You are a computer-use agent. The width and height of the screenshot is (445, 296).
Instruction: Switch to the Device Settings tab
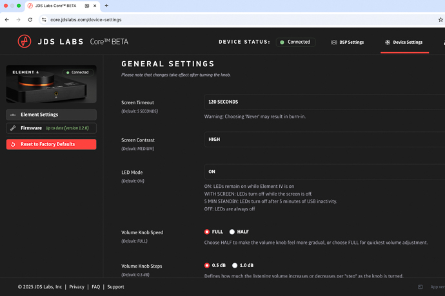[x=404, y=42]
